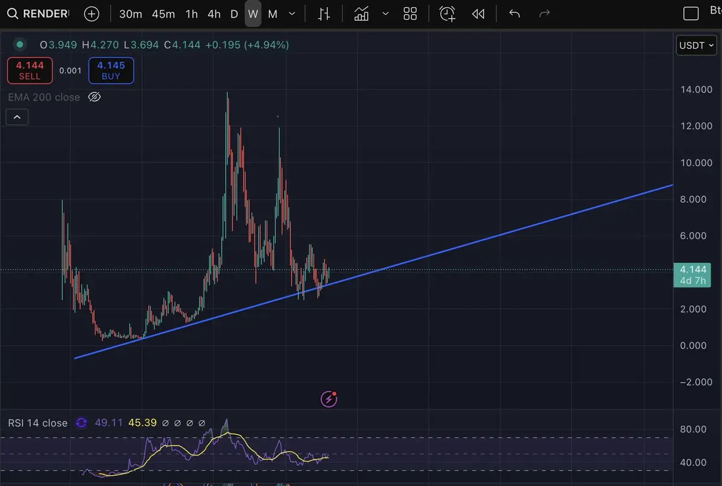
Task: Redo the chart action
Action: point(545,14)
